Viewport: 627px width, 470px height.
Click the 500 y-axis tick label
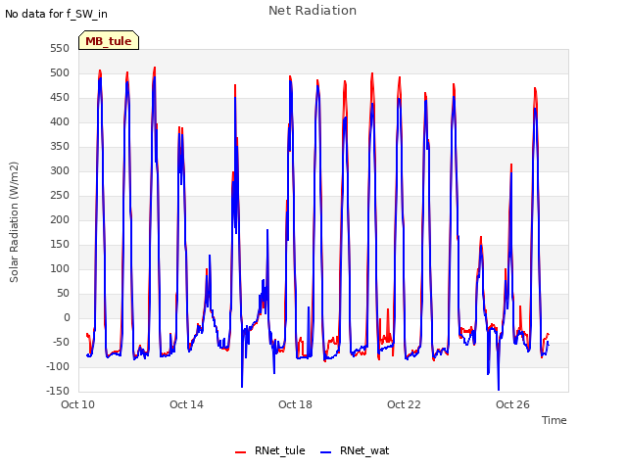60,73
